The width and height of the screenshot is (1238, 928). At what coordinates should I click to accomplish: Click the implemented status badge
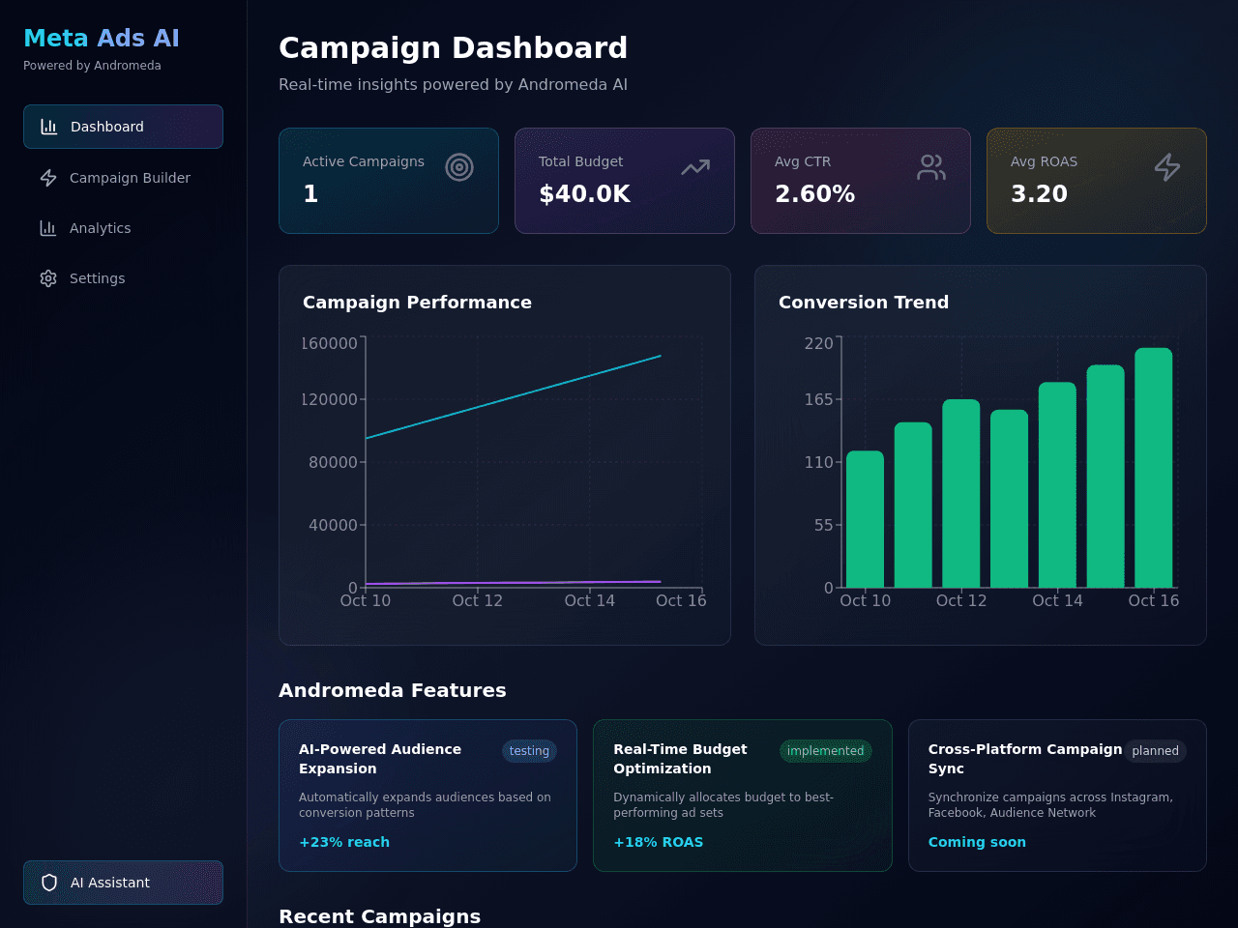[x=825, y=751]
